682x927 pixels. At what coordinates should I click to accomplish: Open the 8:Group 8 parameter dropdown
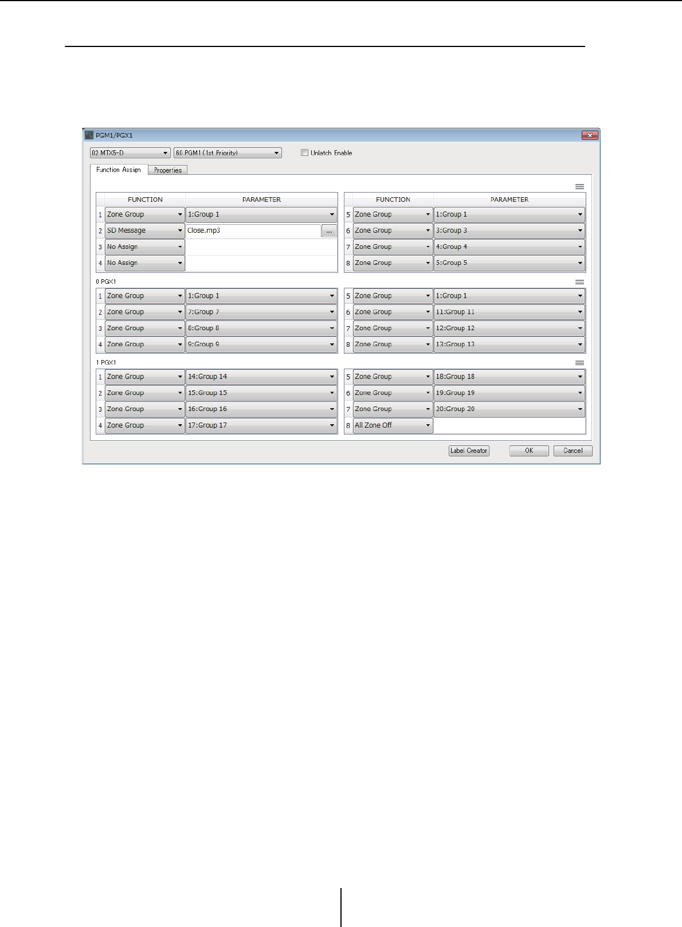(x=261, y=328)
